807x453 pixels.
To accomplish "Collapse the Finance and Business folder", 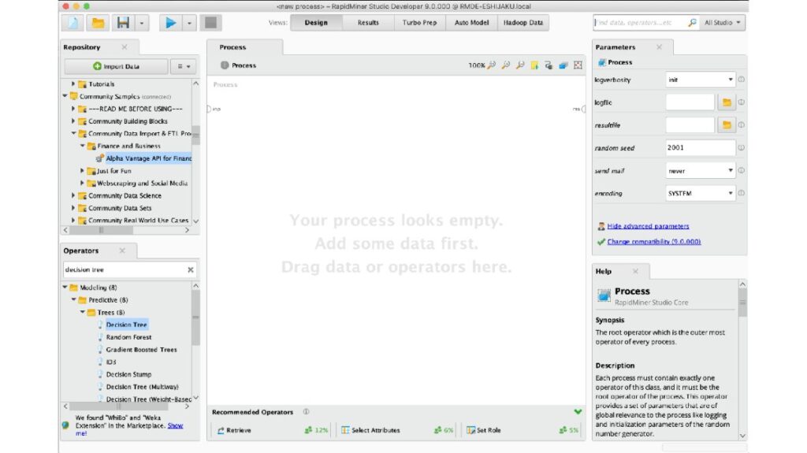I will pyautogui.click(x=82, y=146).
